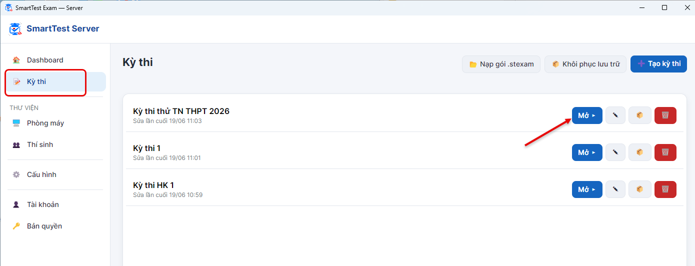
Task: Click the pencil edit icon for Kỳ thi 1
Action: click(615, 152)
